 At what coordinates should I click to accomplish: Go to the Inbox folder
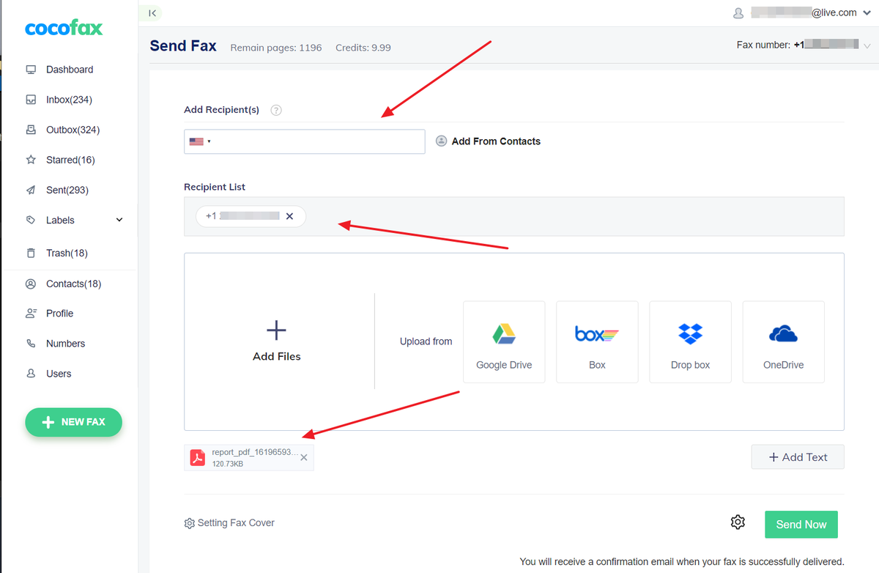point(69,99)
